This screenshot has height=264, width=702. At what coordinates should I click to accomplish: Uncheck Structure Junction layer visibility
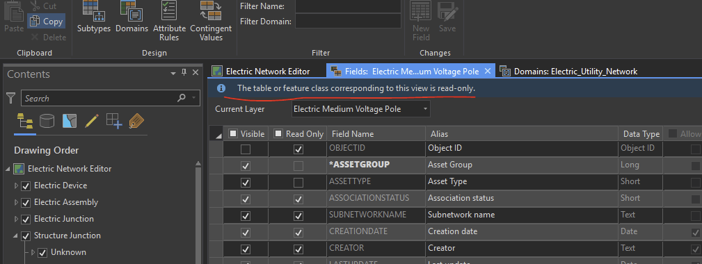(x=26, y=236)
